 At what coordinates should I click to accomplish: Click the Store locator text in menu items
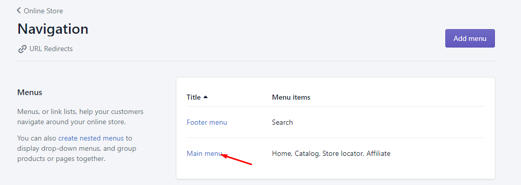pyautogui.click(x=343, y=153)
